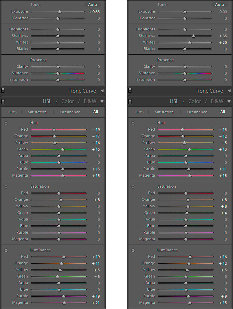
Task: Click the Tone Curve title in right panel
Action: tap(210, 91)
